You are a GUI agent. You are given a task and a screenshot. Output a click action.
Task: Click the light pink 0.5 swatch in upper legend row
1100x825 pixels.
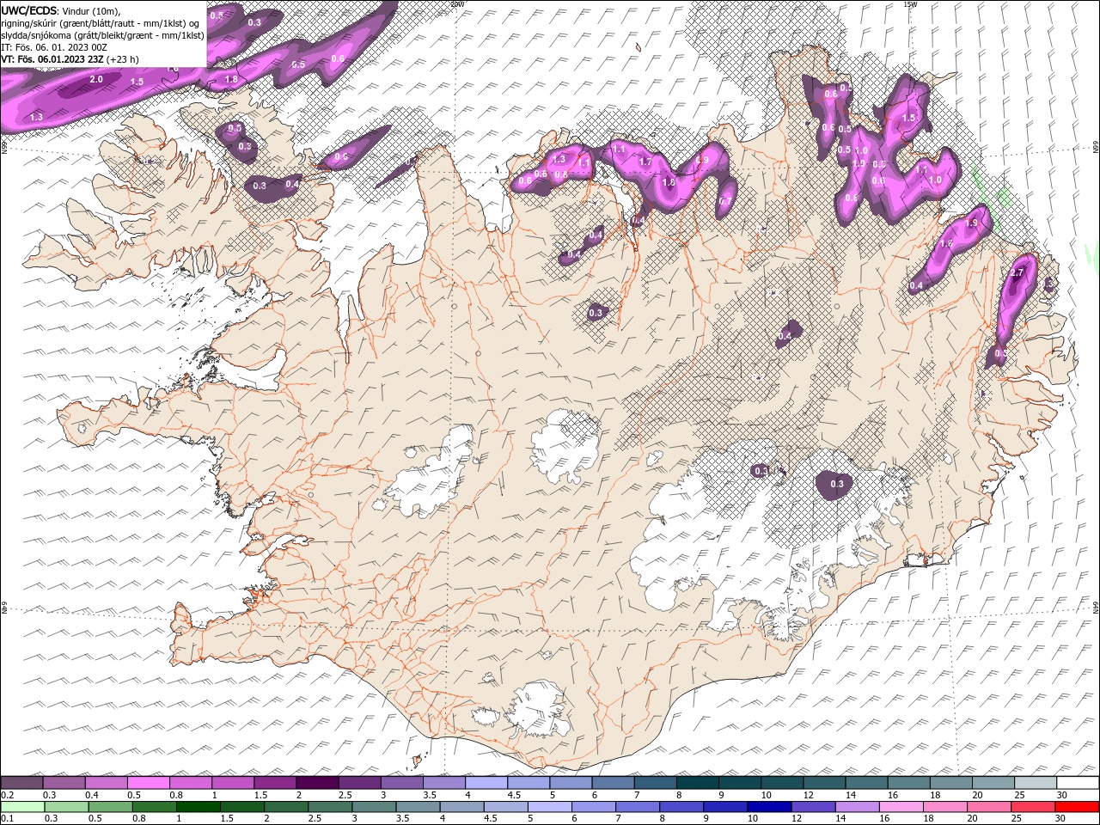[x=149, y=783]
